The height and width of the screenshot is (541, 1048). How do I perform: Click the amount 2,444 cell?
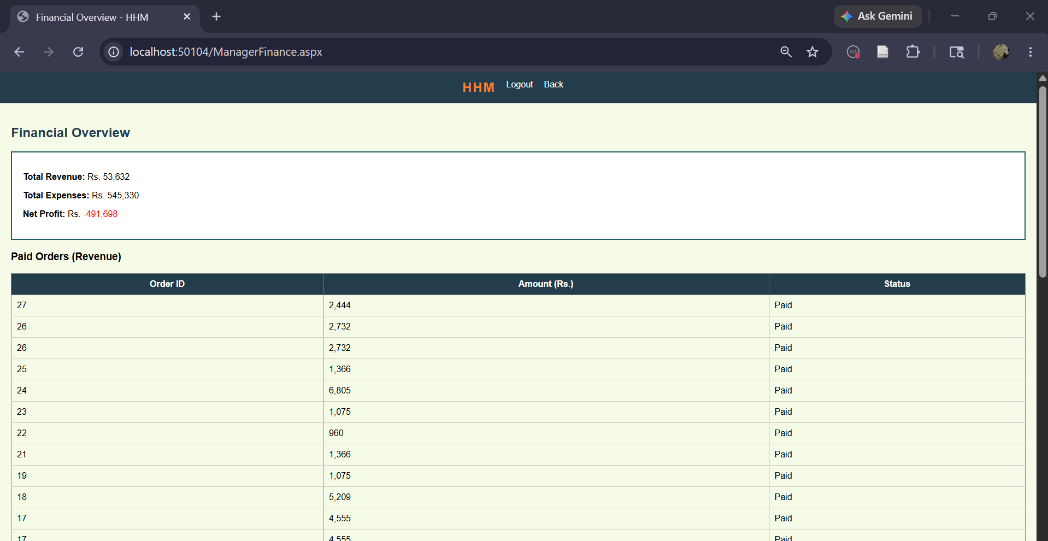[546, 305]
